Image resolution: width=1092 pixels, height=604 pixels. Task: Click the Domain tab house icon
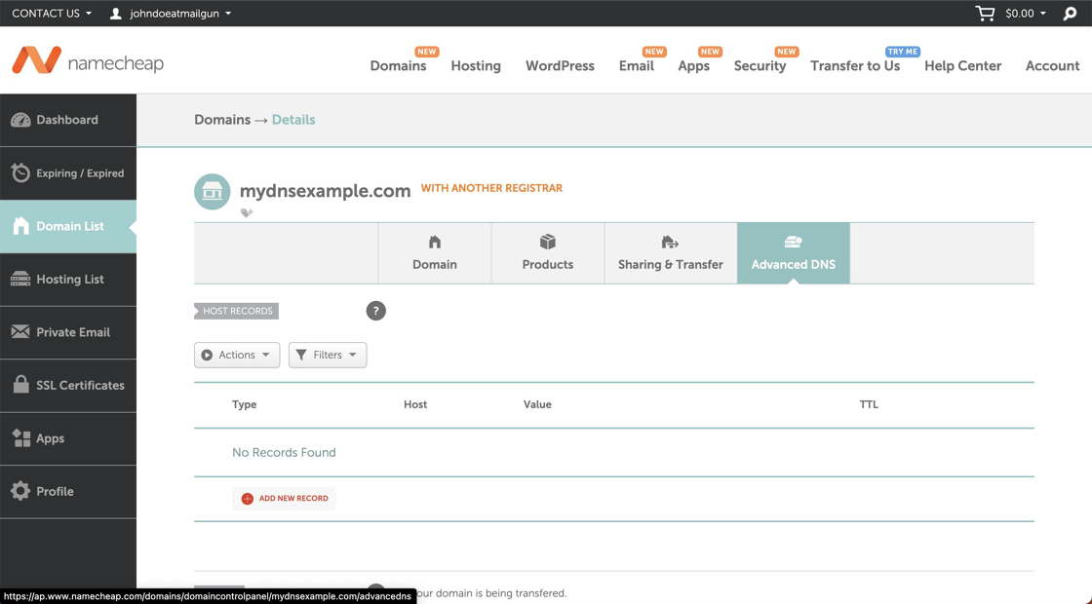[x=435, y=243]
